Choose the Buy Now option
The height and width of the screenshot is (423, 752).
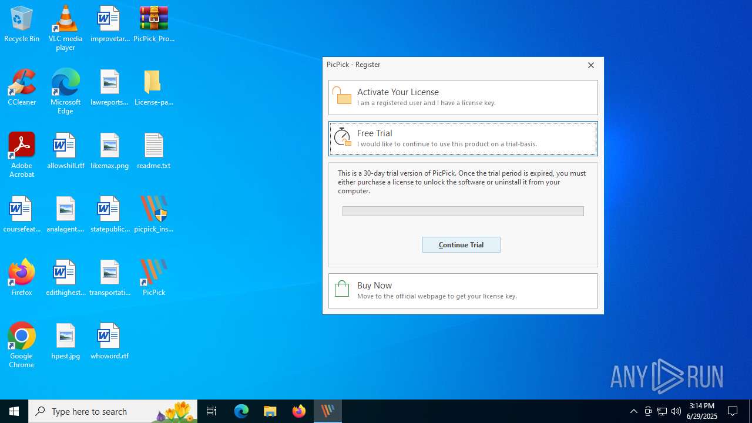tap(463, 291)
